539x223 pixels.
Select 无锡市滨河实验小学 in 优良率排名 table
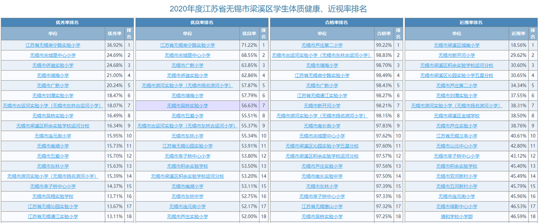188,86
